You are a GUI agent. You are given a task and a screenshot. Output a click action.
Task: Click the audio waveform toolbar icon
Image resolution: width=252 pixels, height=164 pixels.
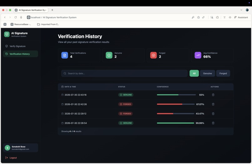[230, 17]
